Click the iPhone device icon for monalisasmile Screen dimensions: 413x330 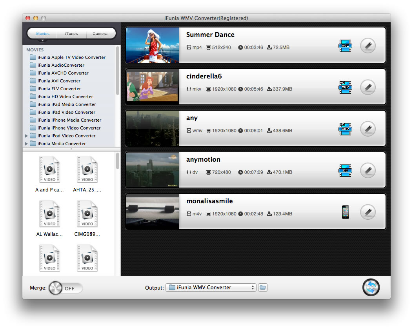pos(345,212)
